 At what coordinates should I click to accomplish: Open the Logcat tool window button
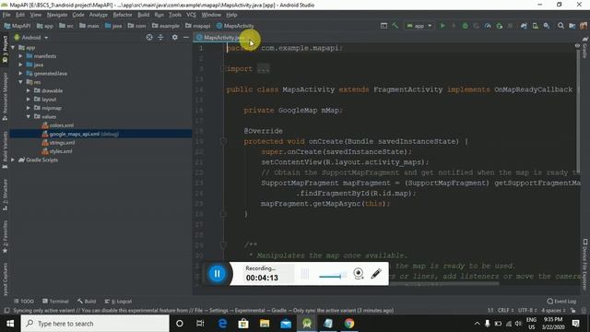coord(119,302)
